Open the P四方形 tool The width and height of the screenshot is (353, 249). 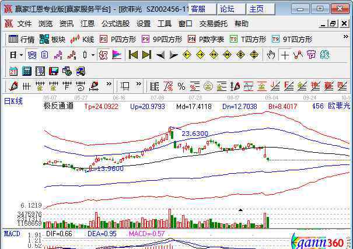[x=118, y=40]
